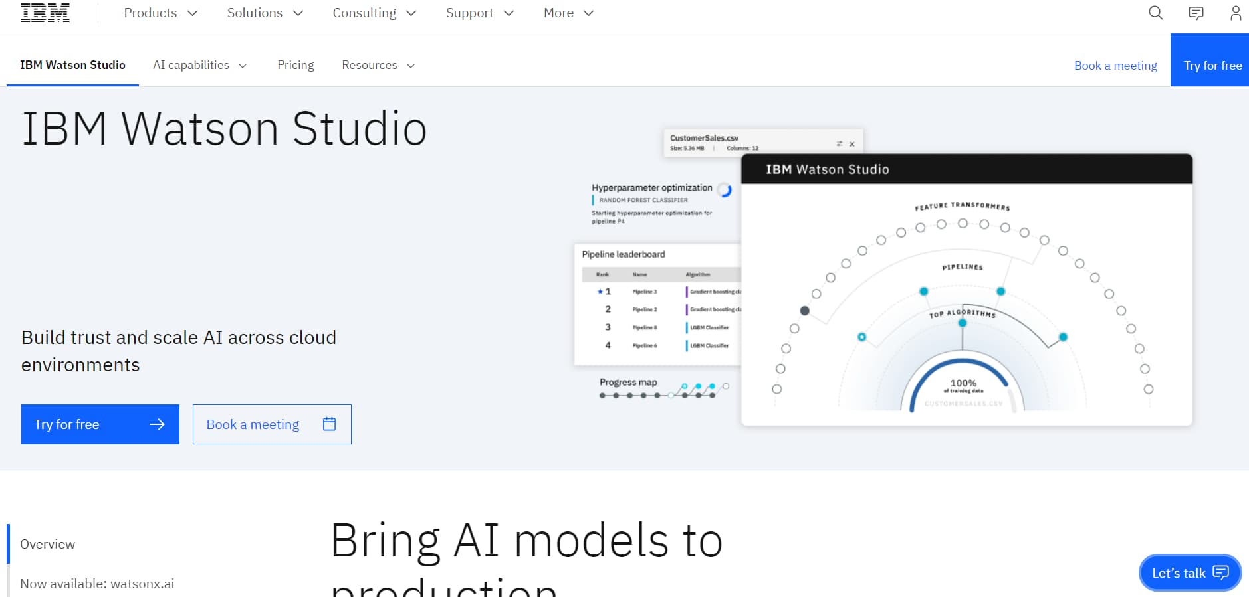Click the 'Bring AI models to' heading
Screen dimensions: 1249x597
[x=526, y=541]
